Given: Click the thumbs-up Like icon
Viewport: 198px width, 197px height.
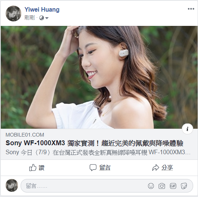Looking at the screenshot, I should (x=33, y=168).
